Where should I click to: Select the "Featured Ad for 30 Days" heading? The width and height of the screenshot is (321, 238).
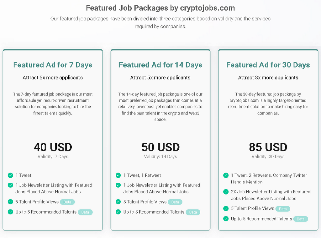(268, 65)
